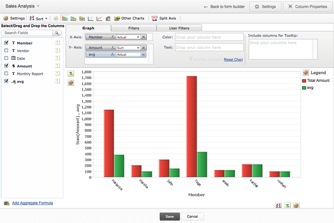The image size is (334, 223).
Task: Switch to table view icon
Action: [108, 18]
